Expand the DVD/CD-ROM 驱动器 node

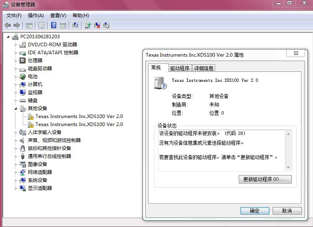coord(16,45)
